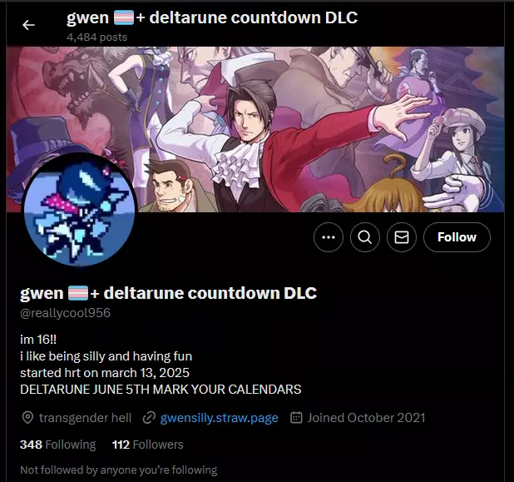Follow the gwen account

pos(457,237)
